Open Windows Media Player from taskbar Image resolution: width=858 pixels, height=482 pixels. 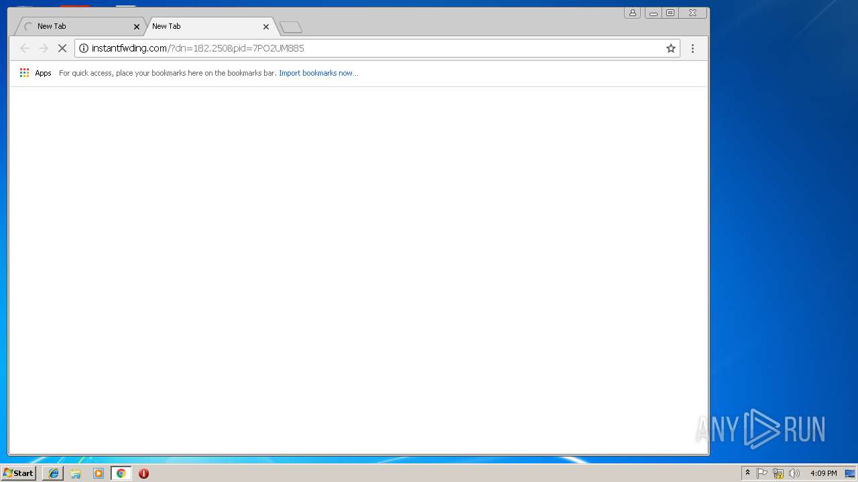click(x=99, y=473)
